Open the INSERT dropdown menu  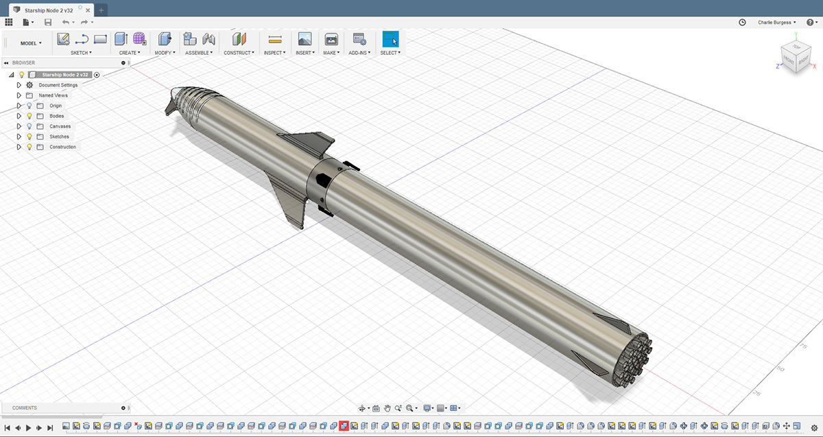[305, 53]
